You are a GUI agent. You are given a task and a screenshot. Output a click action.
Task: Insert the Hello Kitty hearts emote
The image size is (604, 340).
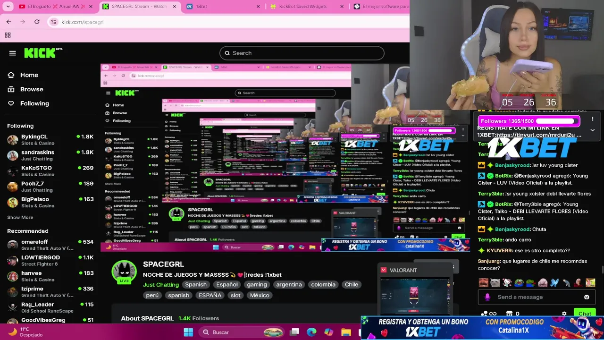click(x=507, y=283)
